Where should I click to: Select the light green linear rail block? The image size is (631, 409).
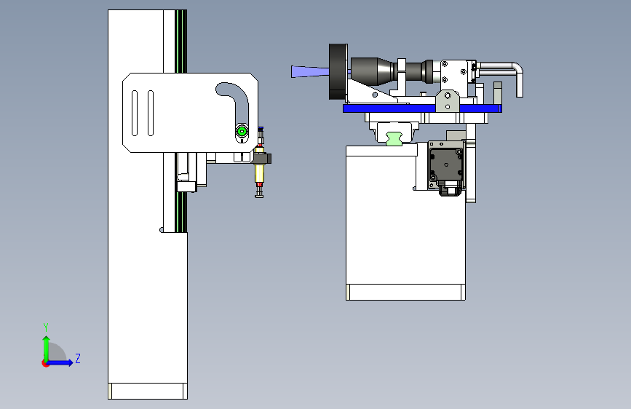click(394, 138)
